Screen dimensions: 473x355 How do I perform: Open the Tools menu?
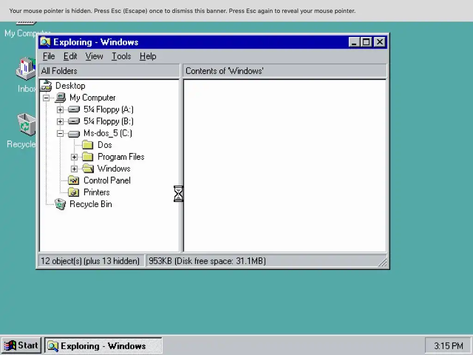[x=121, y=56]
